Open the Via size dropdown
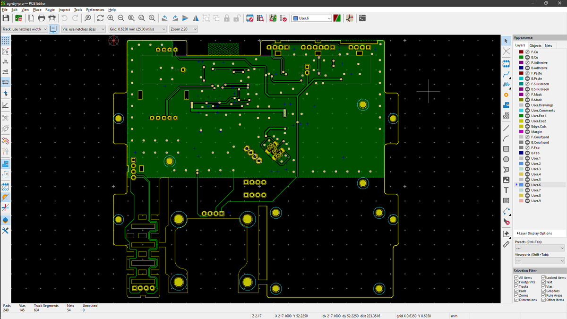 point(83,29)
